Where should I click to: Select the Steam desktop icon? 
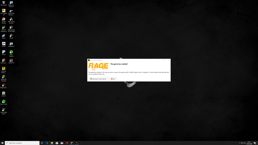[4, 36]
